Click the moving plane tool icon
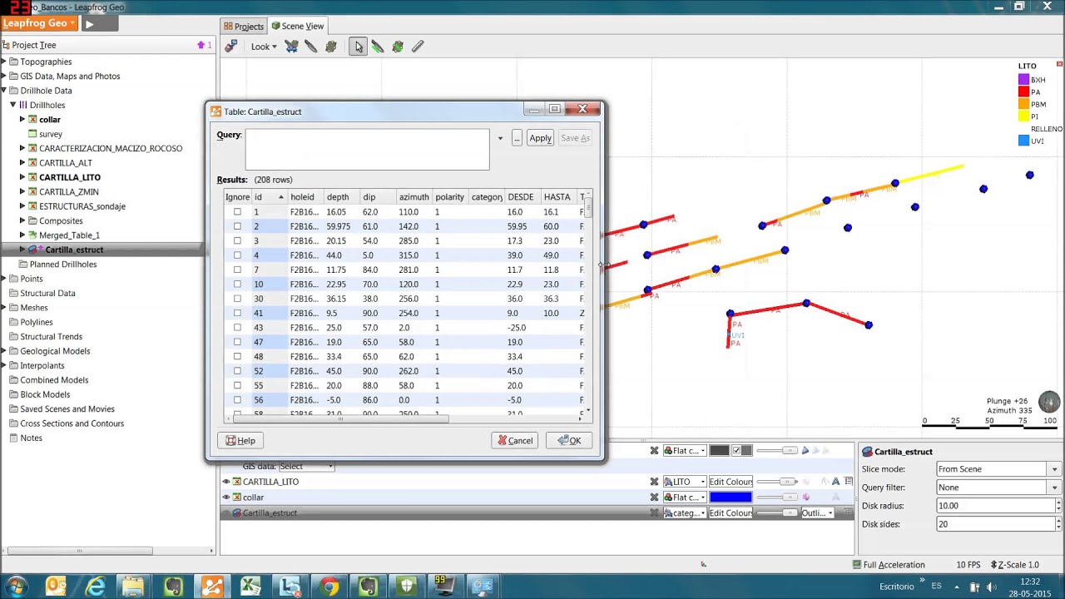The image size is (1065, 599). (x=331, y=47)
